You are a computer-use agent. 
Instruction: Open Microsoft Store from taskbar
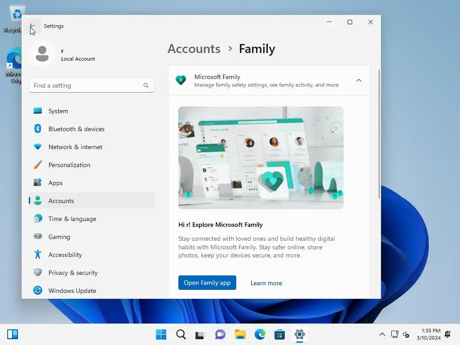279,334
